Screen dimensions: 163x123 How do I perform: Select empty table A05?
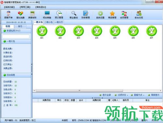coord(115,32)
